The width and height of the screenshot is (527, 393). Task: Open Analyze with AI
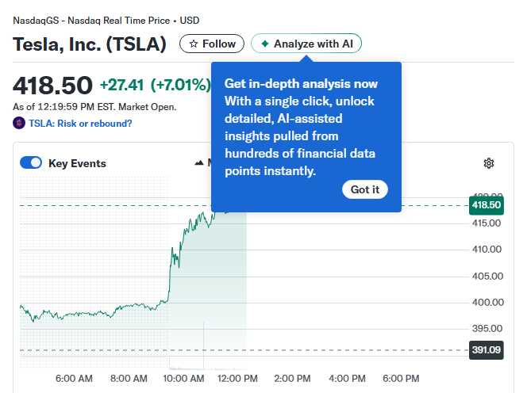(306, 44)
